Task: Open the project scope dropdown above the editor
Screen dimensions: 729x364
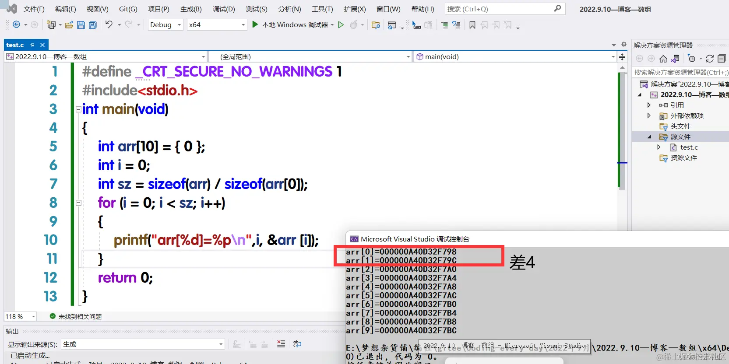Action: [106, 56]
